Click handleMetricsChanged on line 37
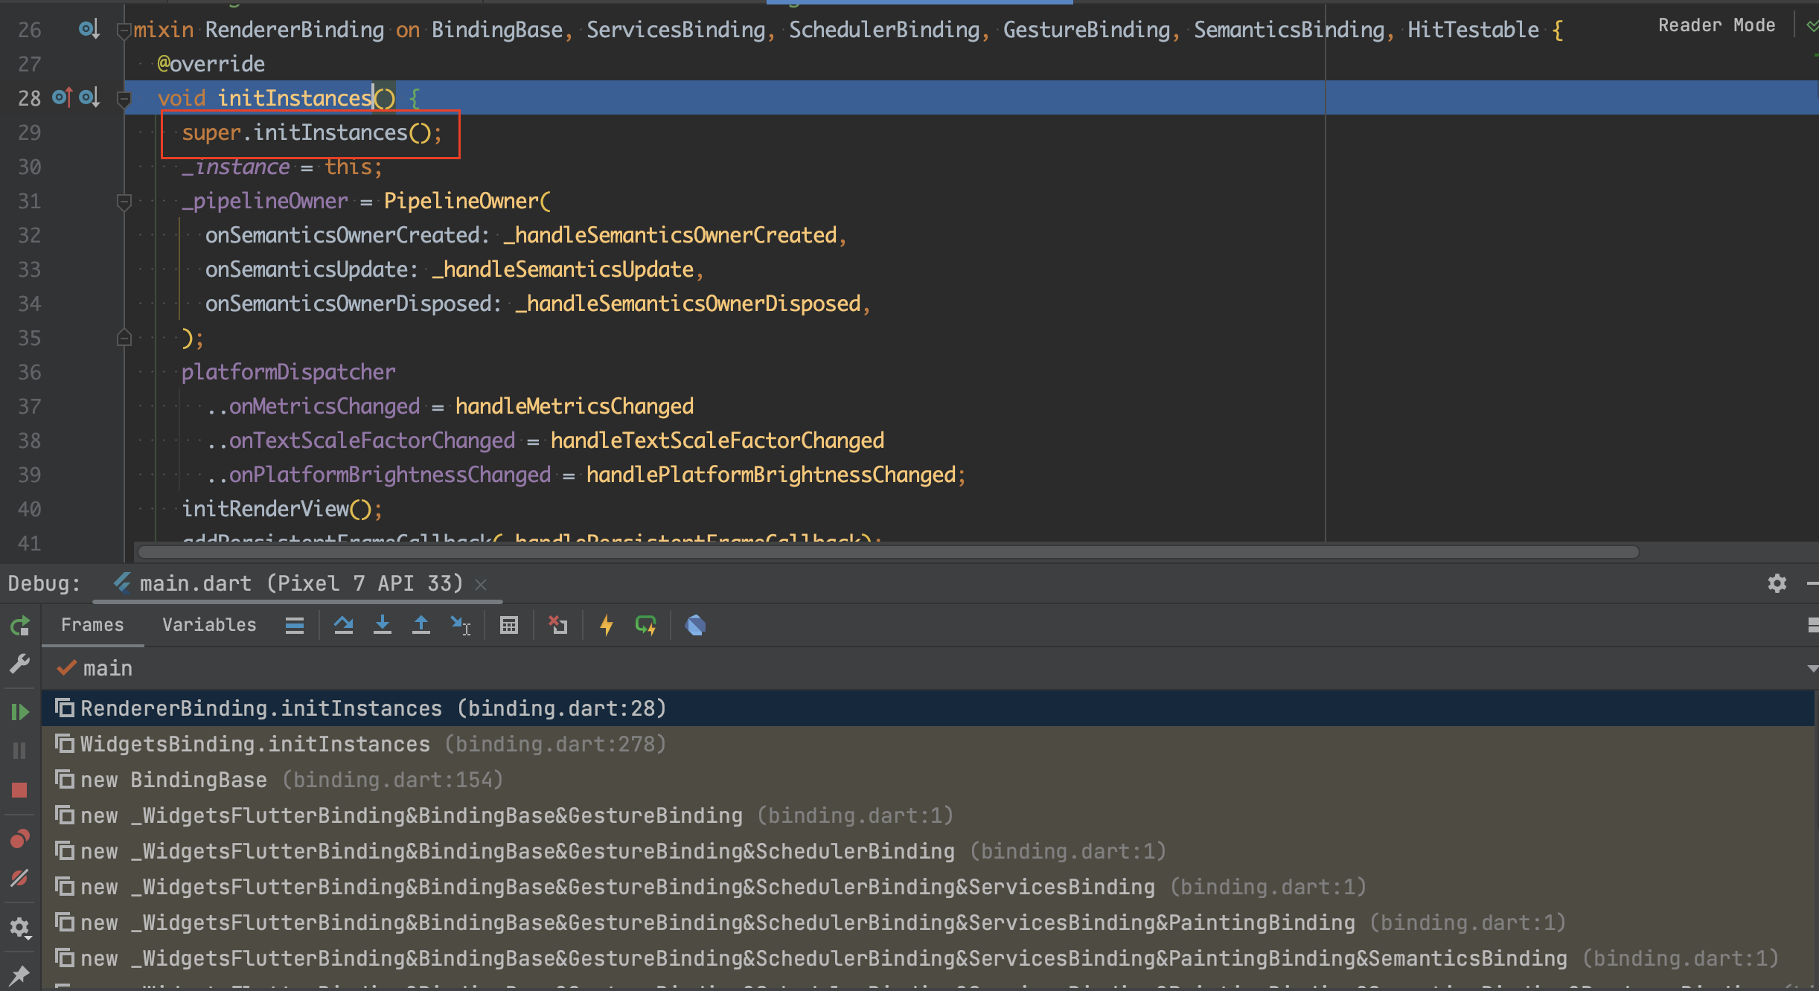The image size is (1819, 991). pos(574,407)
